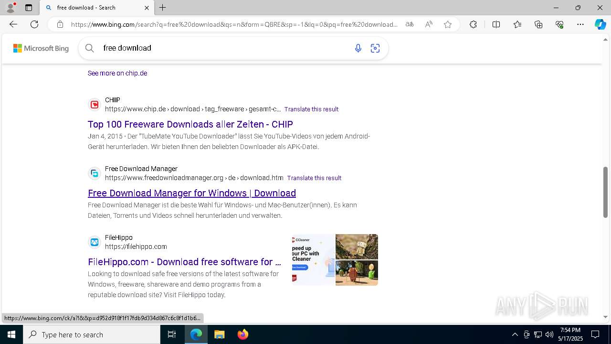
Task: Click the Free Download Manager favicon
Action: tap(95, 173)
